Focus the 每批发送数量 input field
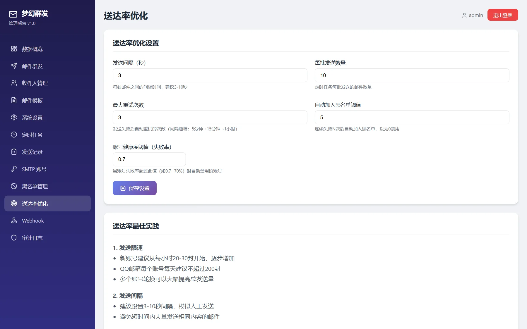This screenshot has height=329, width=527. pyautogui.click(x=412, y=75)
